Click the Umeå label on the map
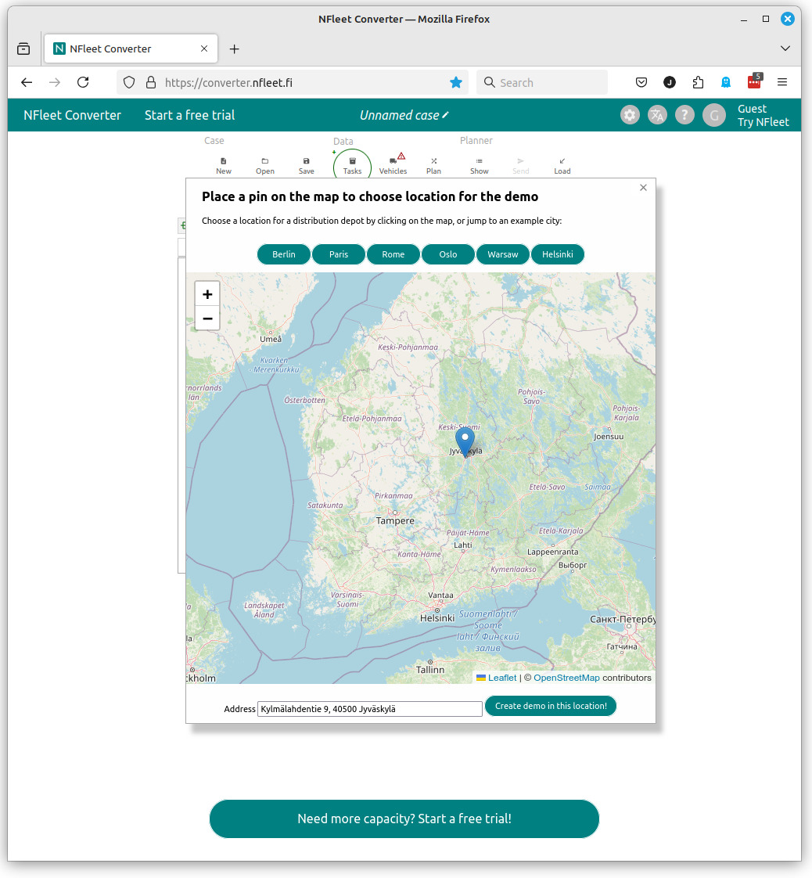812x878 pixels. (271, 339)
